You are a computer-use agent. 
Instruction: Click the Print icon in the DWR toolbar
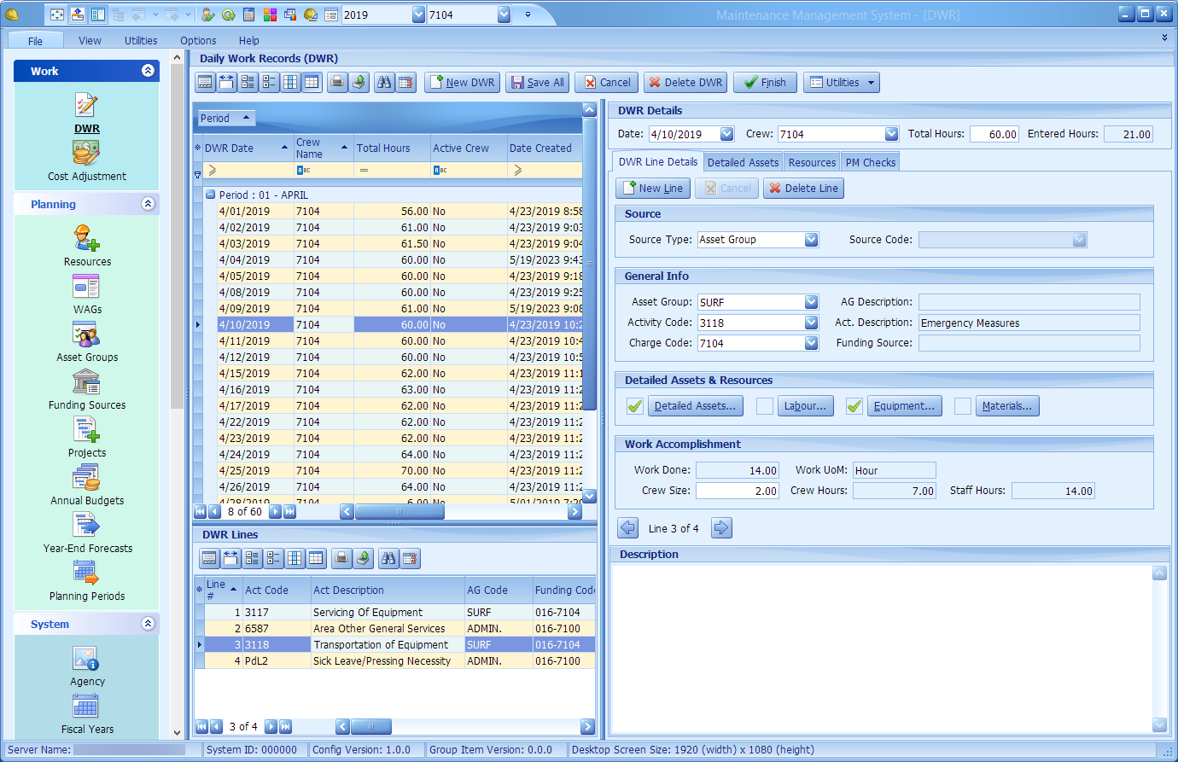tap(336, 82)
